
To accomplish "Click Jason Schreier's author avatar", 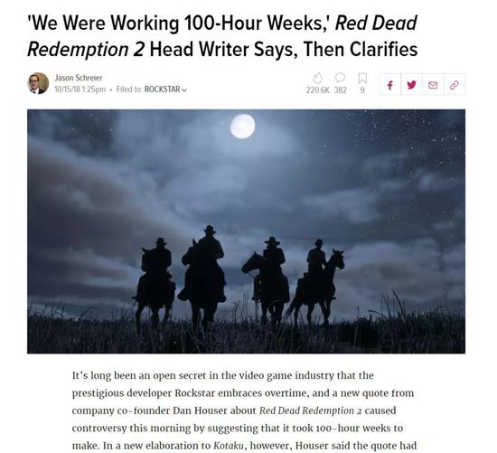I will (x=38, y=83).
